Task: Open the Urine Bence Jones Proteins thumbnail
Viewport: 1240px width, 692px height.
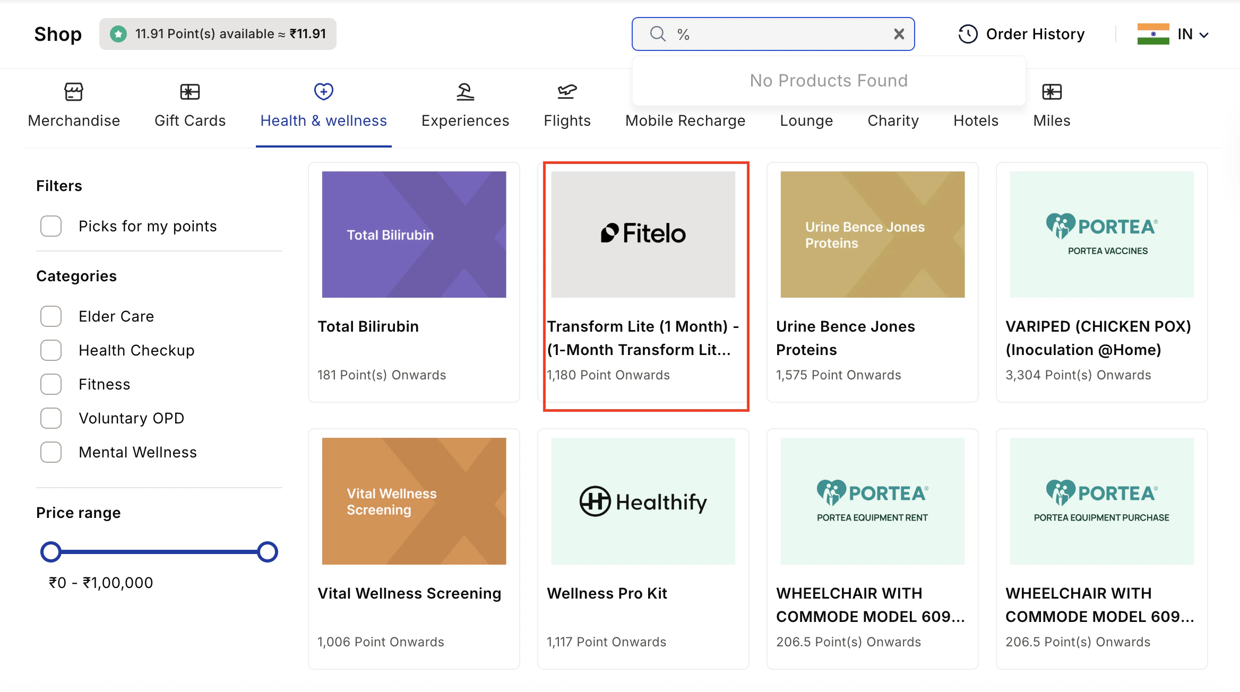Action: pyautogui.click(x=872, y=234)
